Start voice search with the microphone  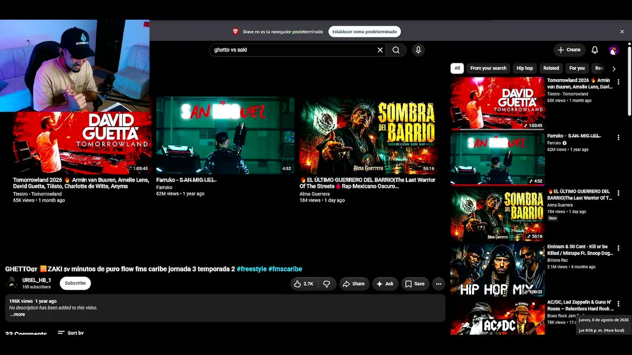click(418, 50)
